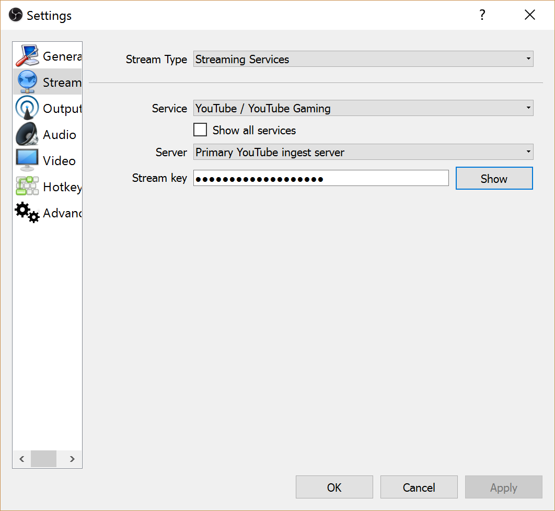The width and height of the screenshot is (555, 511).
Task: Click the Advanced gears icon
Action: click(x=27, y=213)
